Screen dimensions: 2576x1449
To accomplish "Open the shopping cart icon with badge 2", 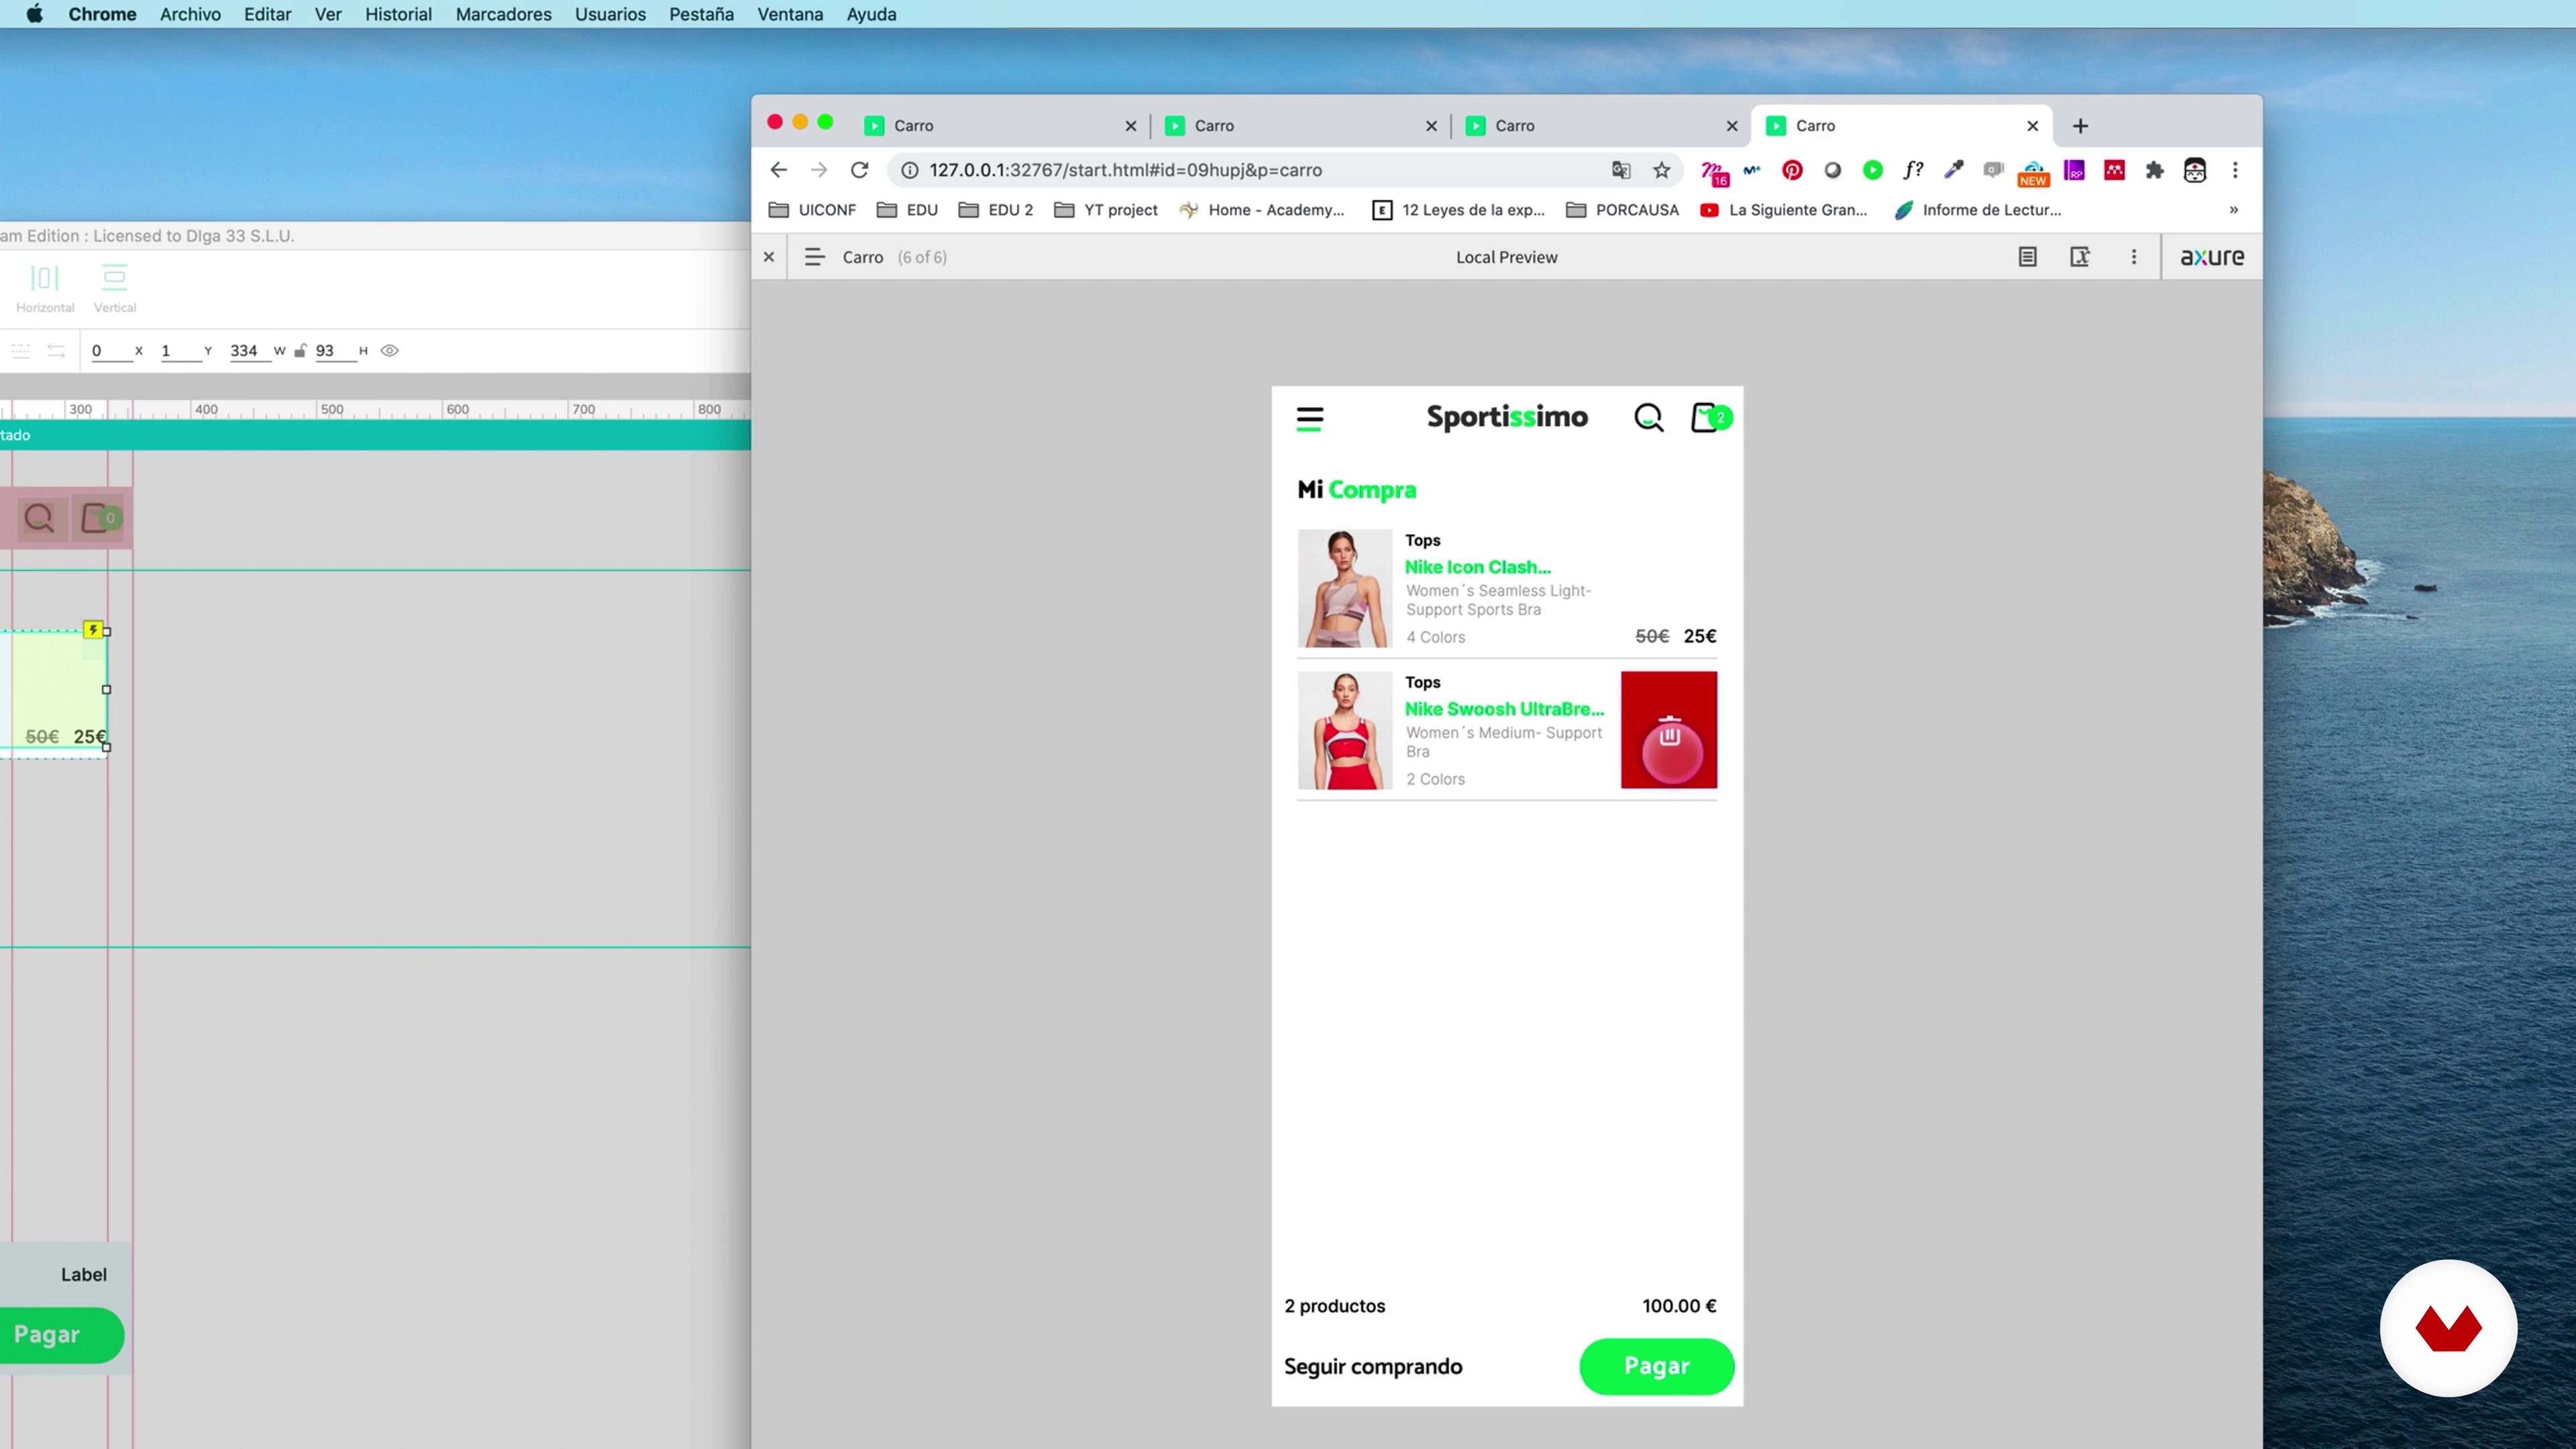I will point(1710,417).
